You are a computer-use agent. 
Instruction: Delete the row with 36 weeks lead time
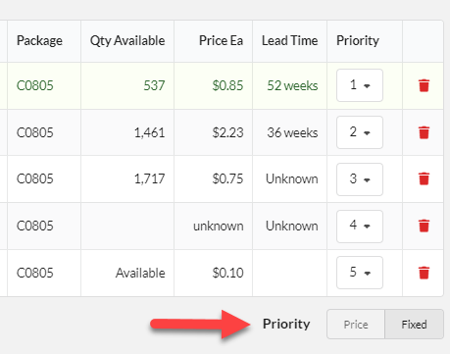click(424, 132)
